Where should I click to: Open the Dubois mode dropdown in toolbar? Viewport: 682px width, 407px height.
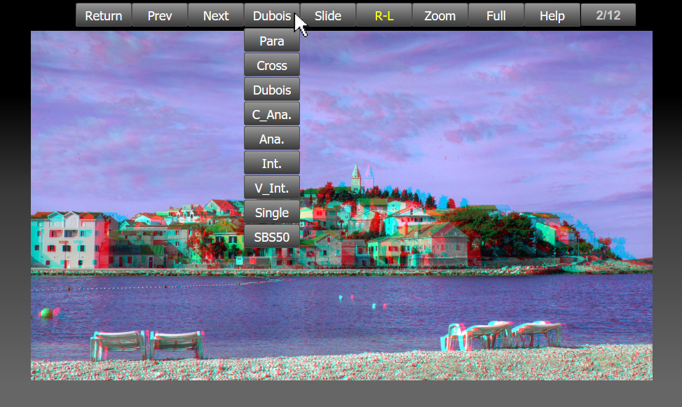coord(272,15)
